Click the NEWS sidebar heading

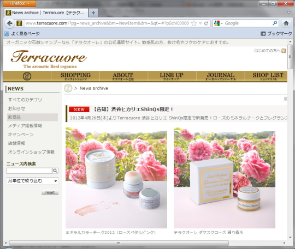(16, 89)
